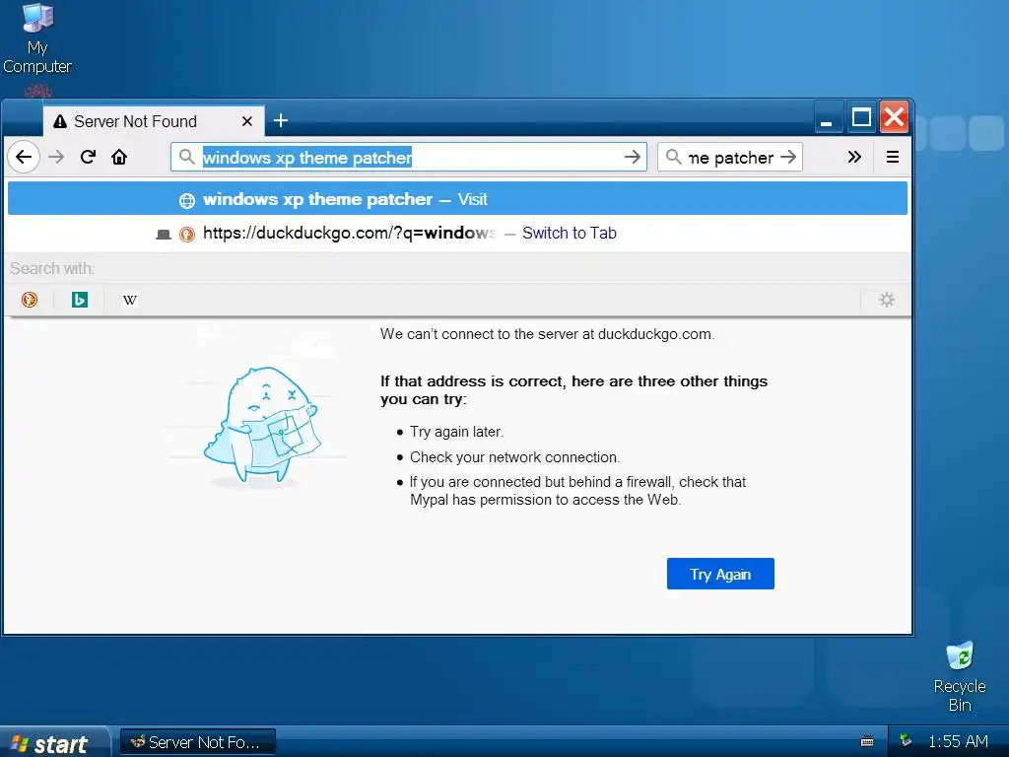
Task: Click the 'Try again later.' bullet text
Action: point(457,432)
